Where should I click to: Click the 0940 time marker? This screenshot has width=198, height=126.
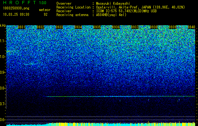click(191, 27)
